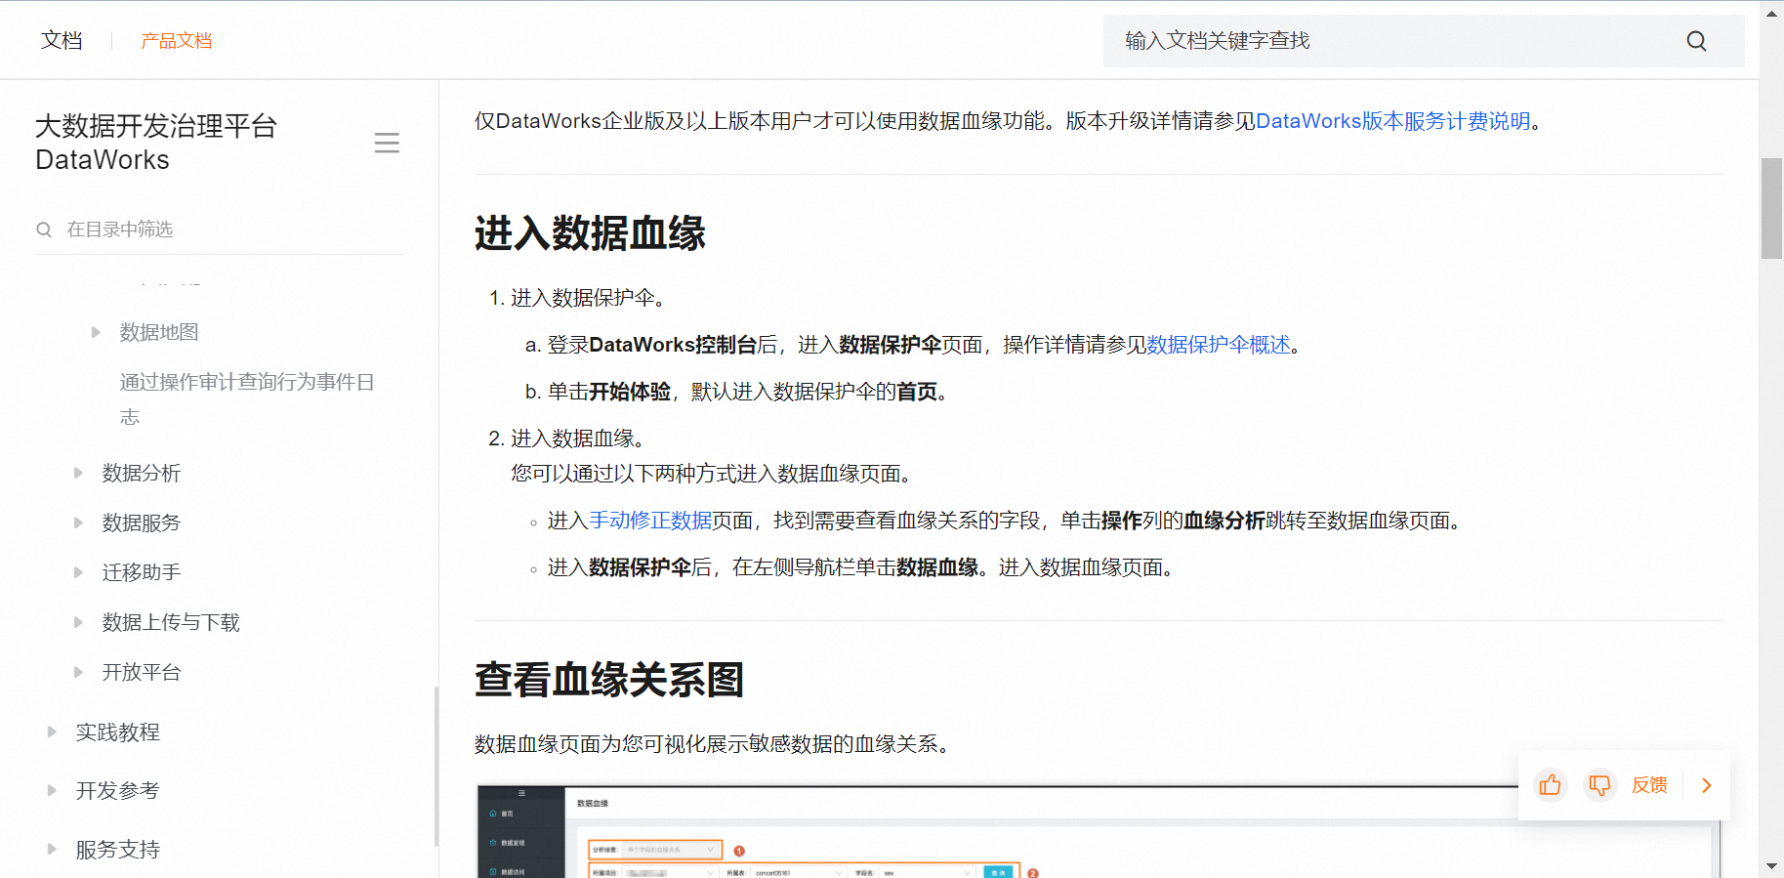Select 迁移助手 in the sidebar
The height and width of the screenshot is (878, 1784).
142,572
